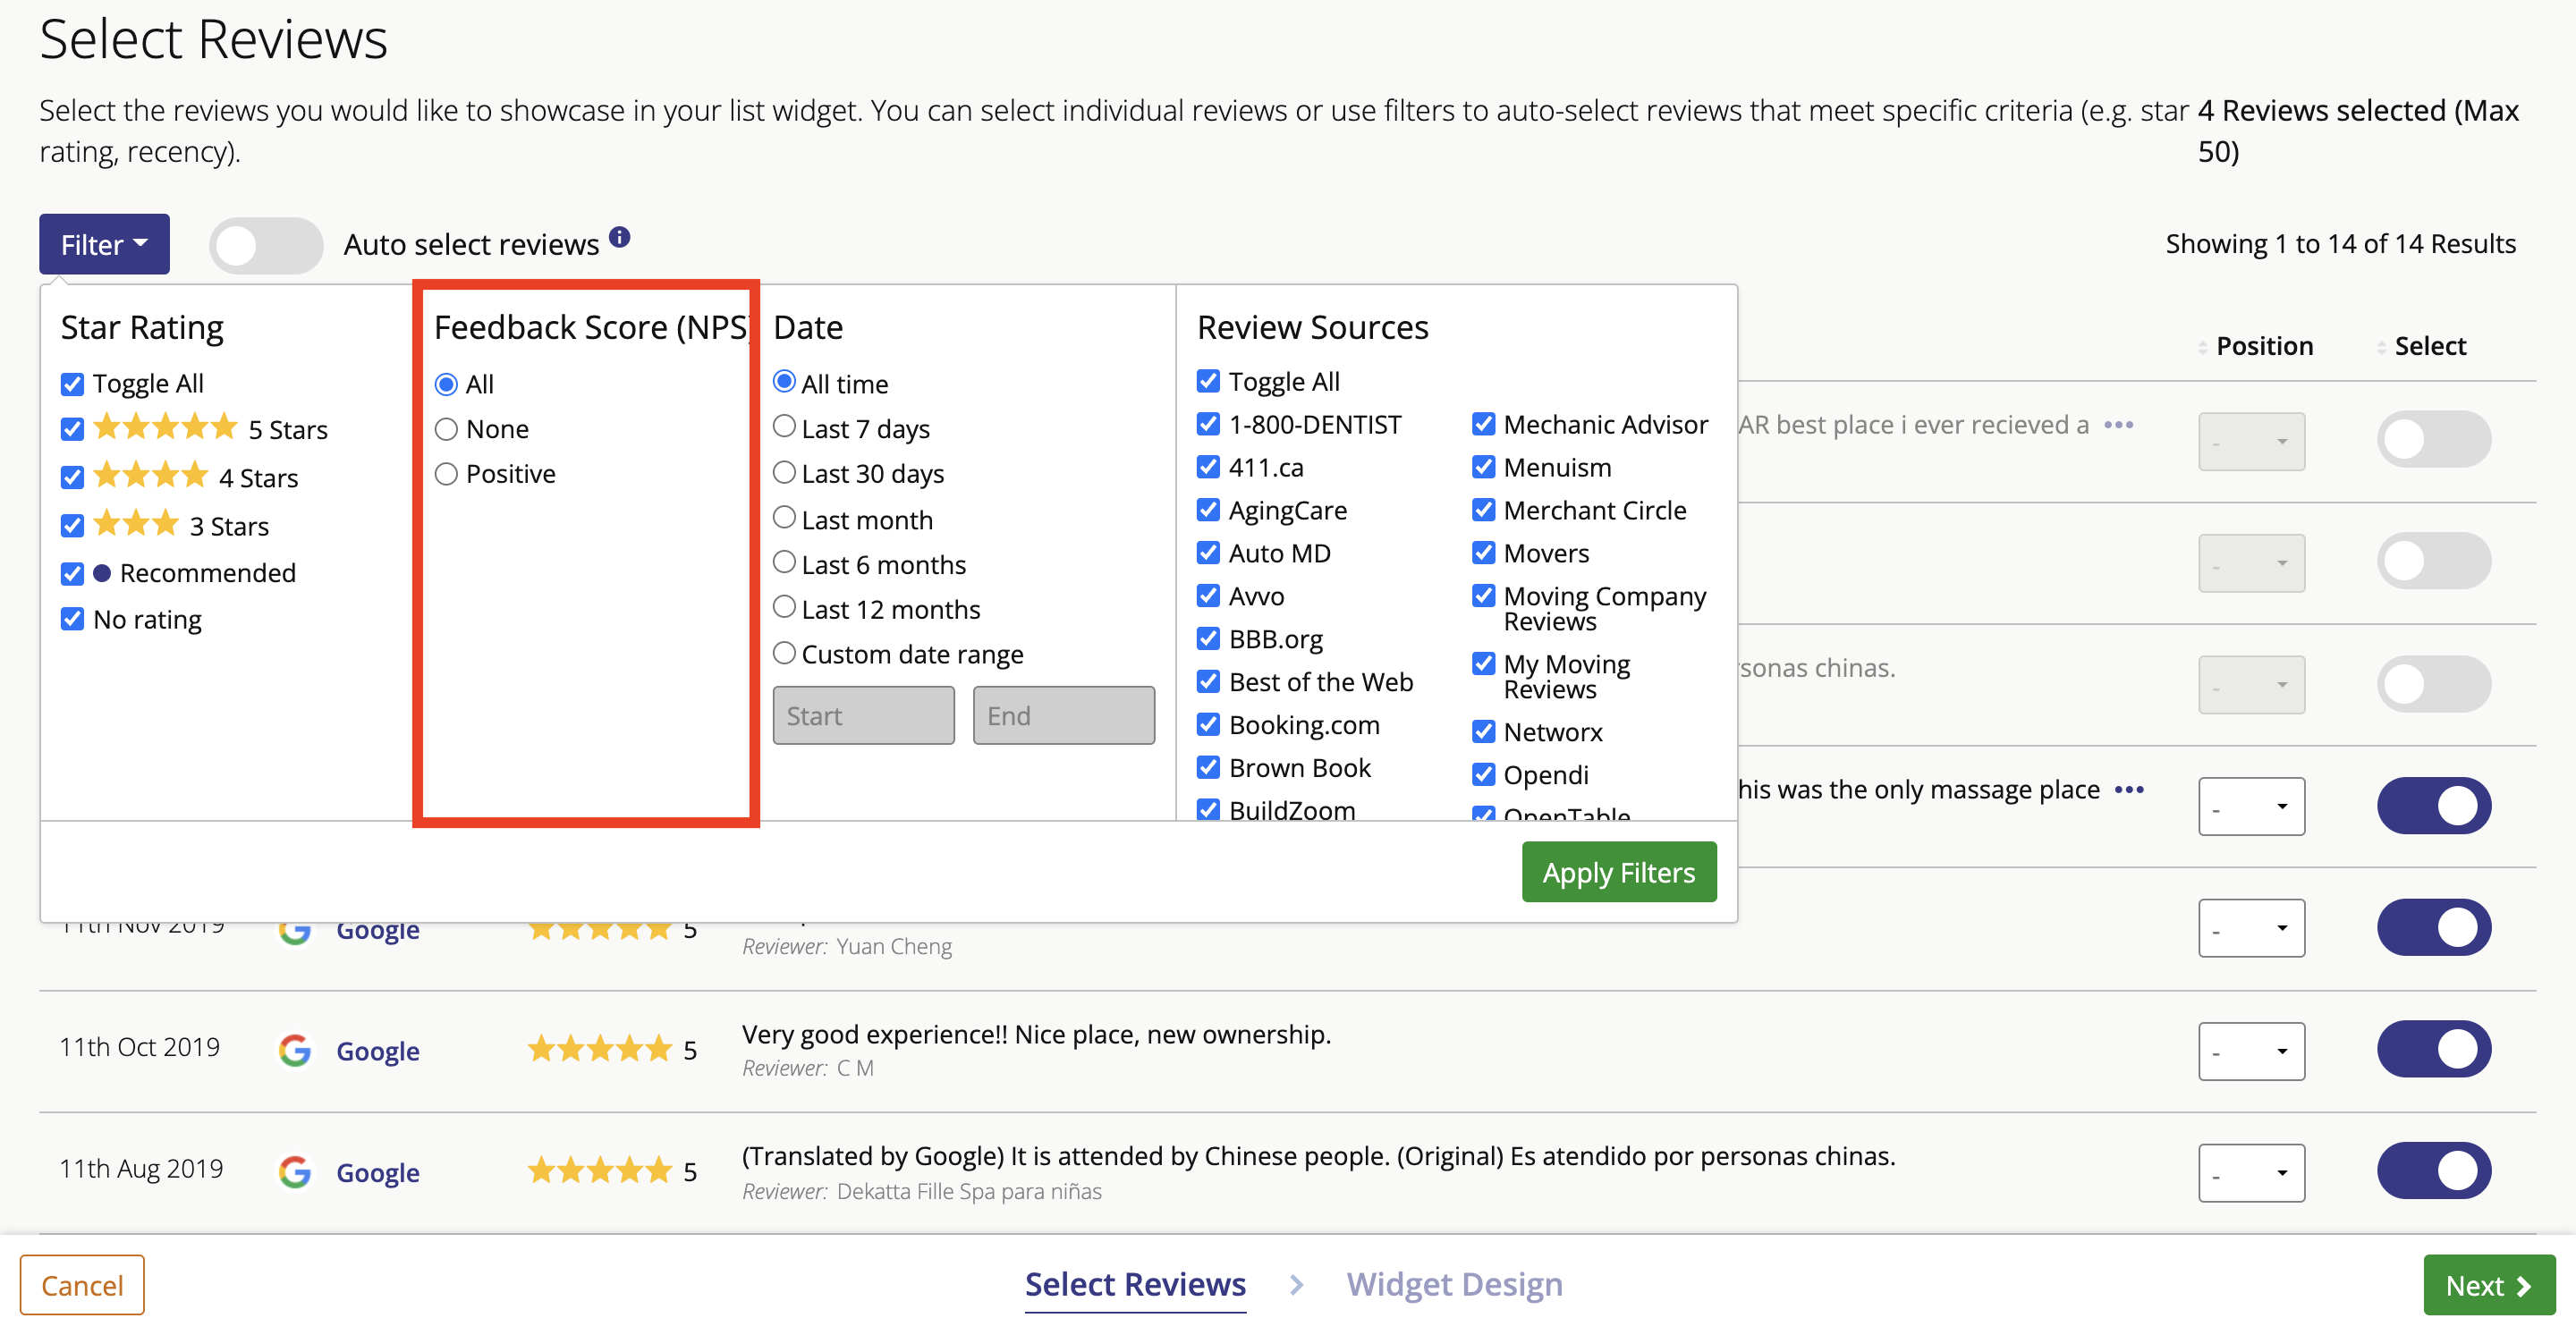Uncheck the 3 Stars checkbox

(x=72, y=525)
